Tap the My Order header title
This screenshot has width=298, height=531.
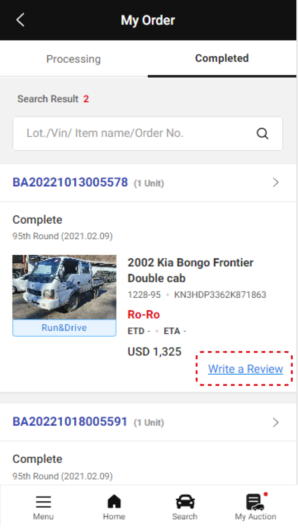coord(148,20)
